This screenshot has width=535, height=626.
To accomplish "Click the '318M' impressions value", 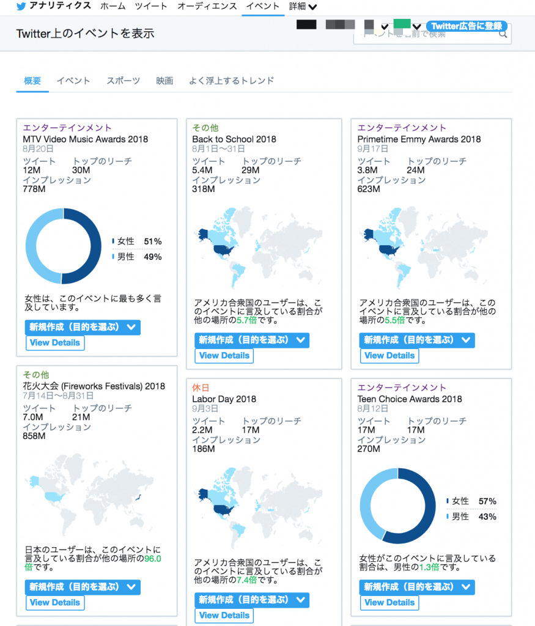I will pos(204,190).
